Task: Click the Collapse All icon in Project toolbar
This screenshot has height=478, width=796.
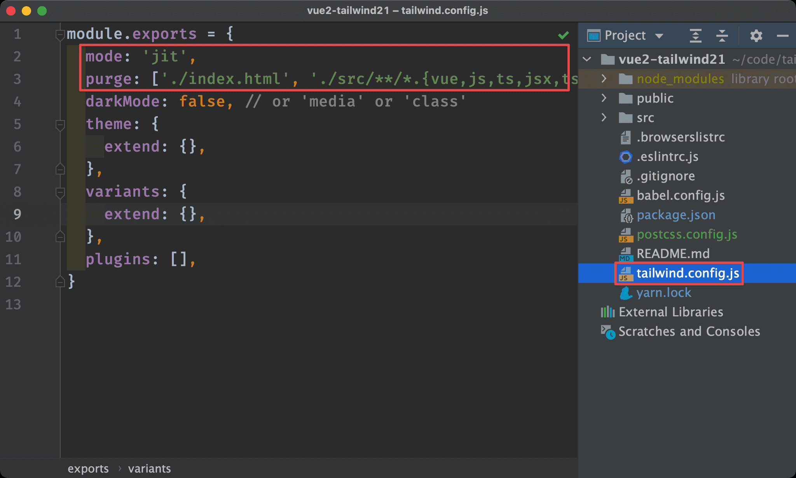Action: point(722,36)
